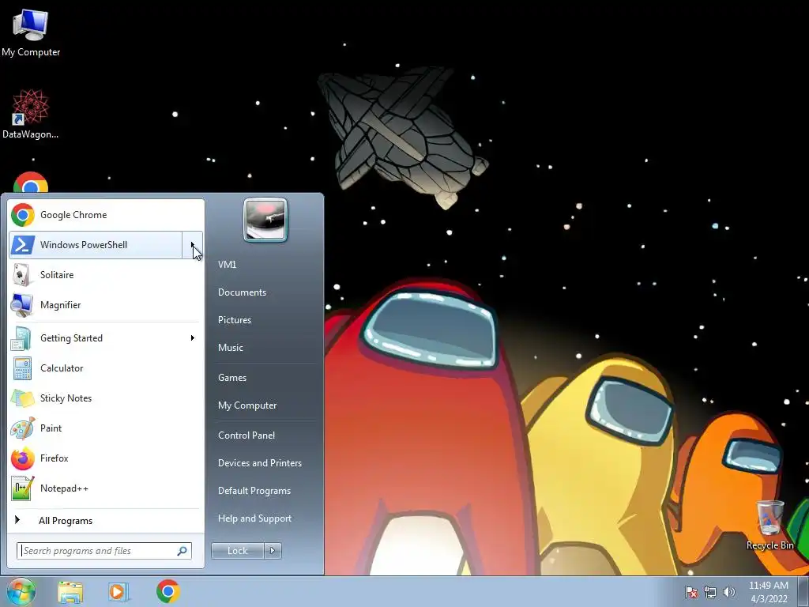
Task: Open Default Programs
Action: point(254,491)
